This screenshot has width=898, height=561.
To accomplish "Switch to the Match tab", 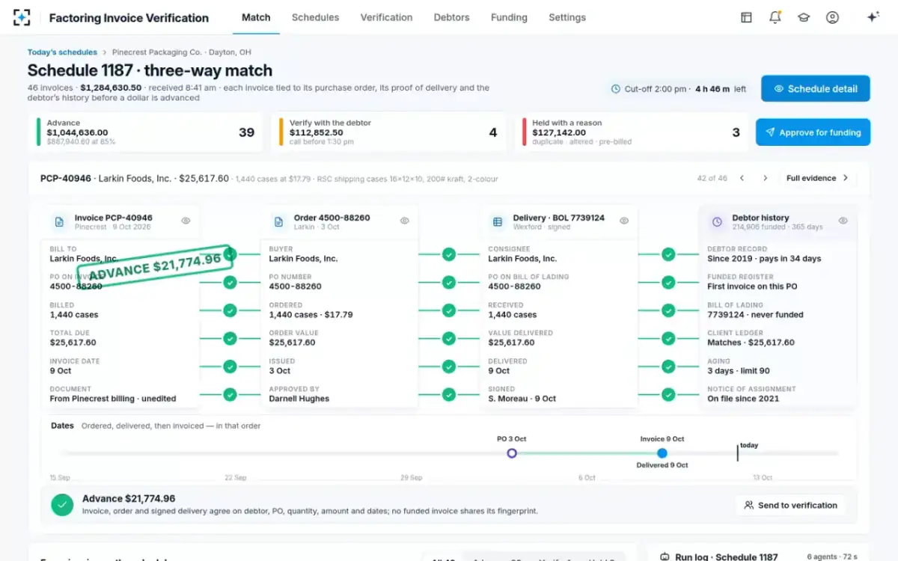I will [256, 17].
